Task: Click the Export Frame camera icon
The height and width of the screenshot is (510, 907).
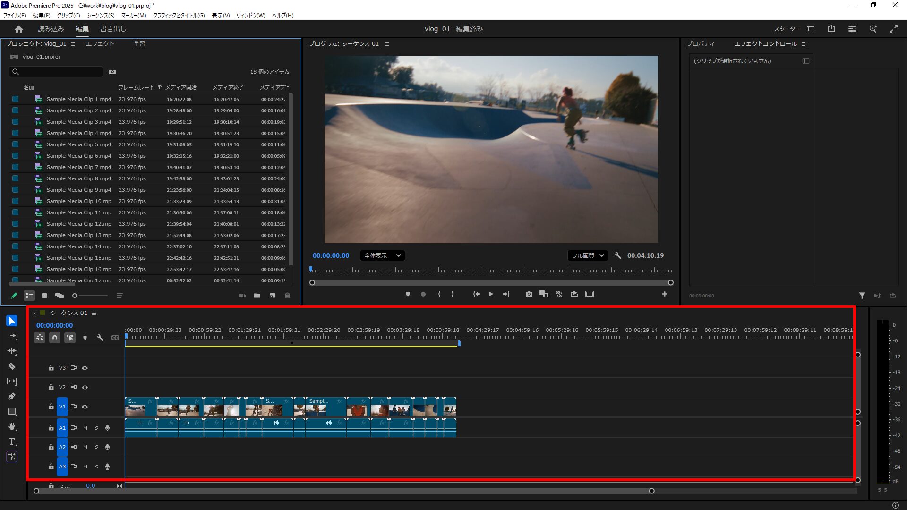Action: pyautogui.click(x=529, y=294)
